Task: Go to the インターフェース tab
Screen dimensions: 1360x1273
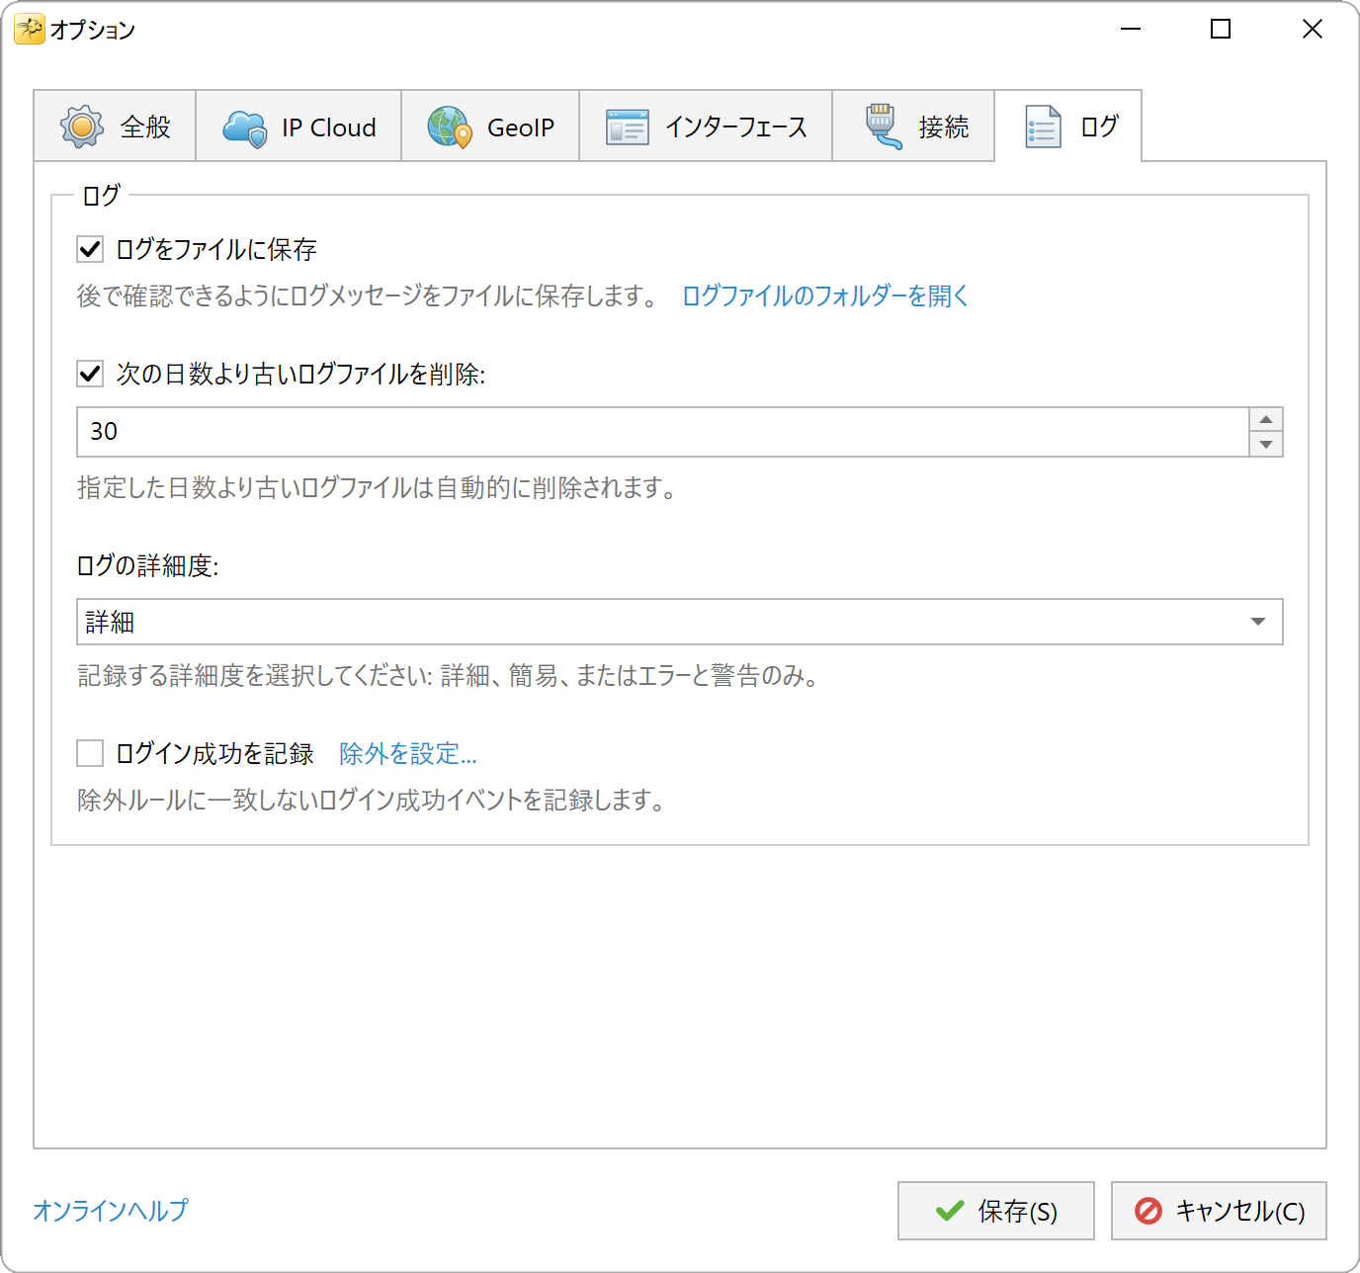Action: 706,127
